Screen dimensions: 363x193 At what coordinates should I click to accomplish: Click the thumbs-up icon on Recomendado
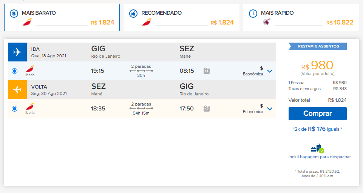[133, 14]
